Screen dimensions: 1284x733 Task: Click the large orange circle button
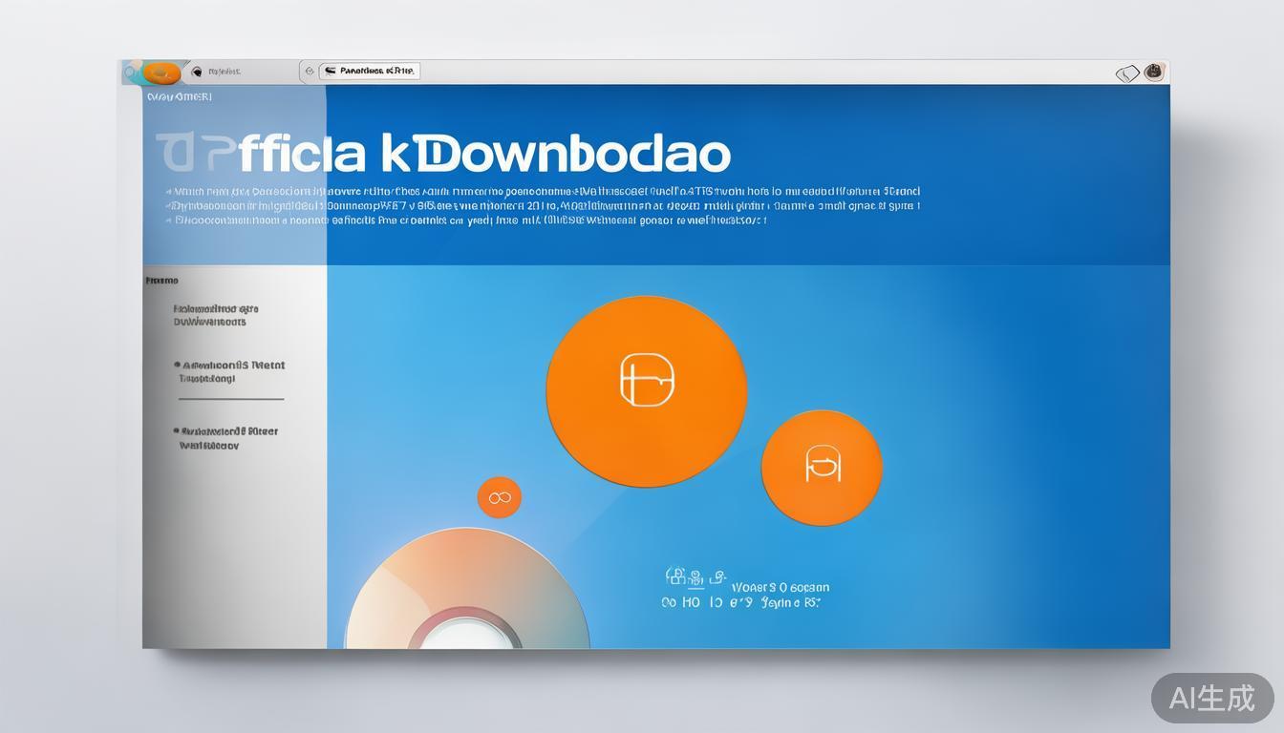(646, 390)
